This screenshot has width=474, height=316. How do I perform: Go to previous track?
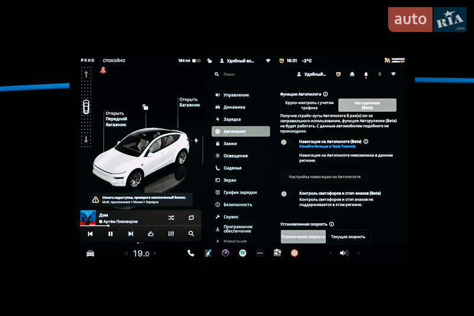click(90, 234)
